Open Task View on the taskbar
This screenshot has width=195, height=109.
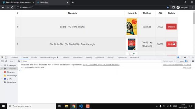[59, 106]
